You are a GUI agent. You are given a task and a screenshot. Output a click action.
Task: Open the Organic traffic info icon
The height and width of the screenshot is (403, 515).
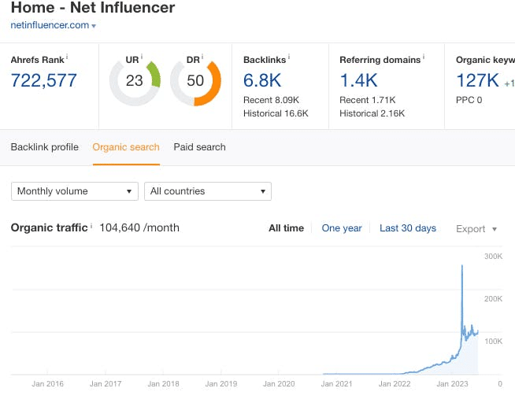coord(91,225)
